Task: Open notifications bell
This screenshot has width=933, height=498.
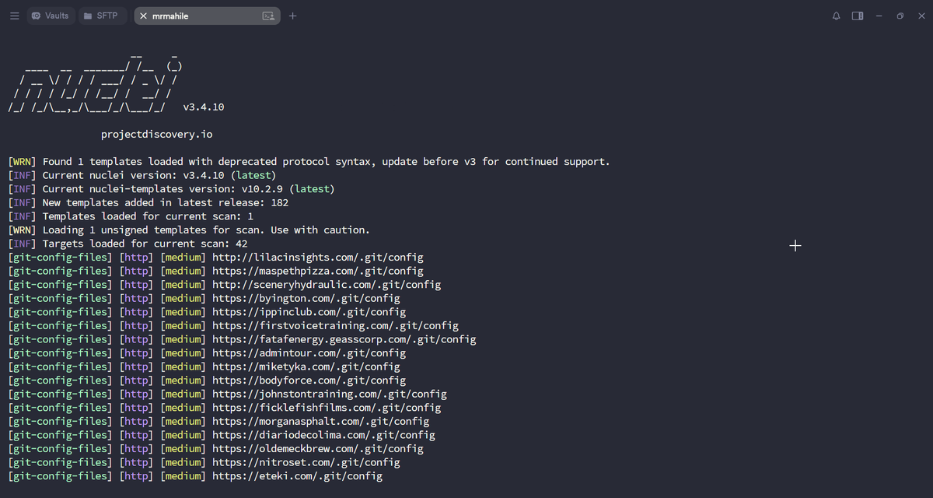Action: [837, 16]
